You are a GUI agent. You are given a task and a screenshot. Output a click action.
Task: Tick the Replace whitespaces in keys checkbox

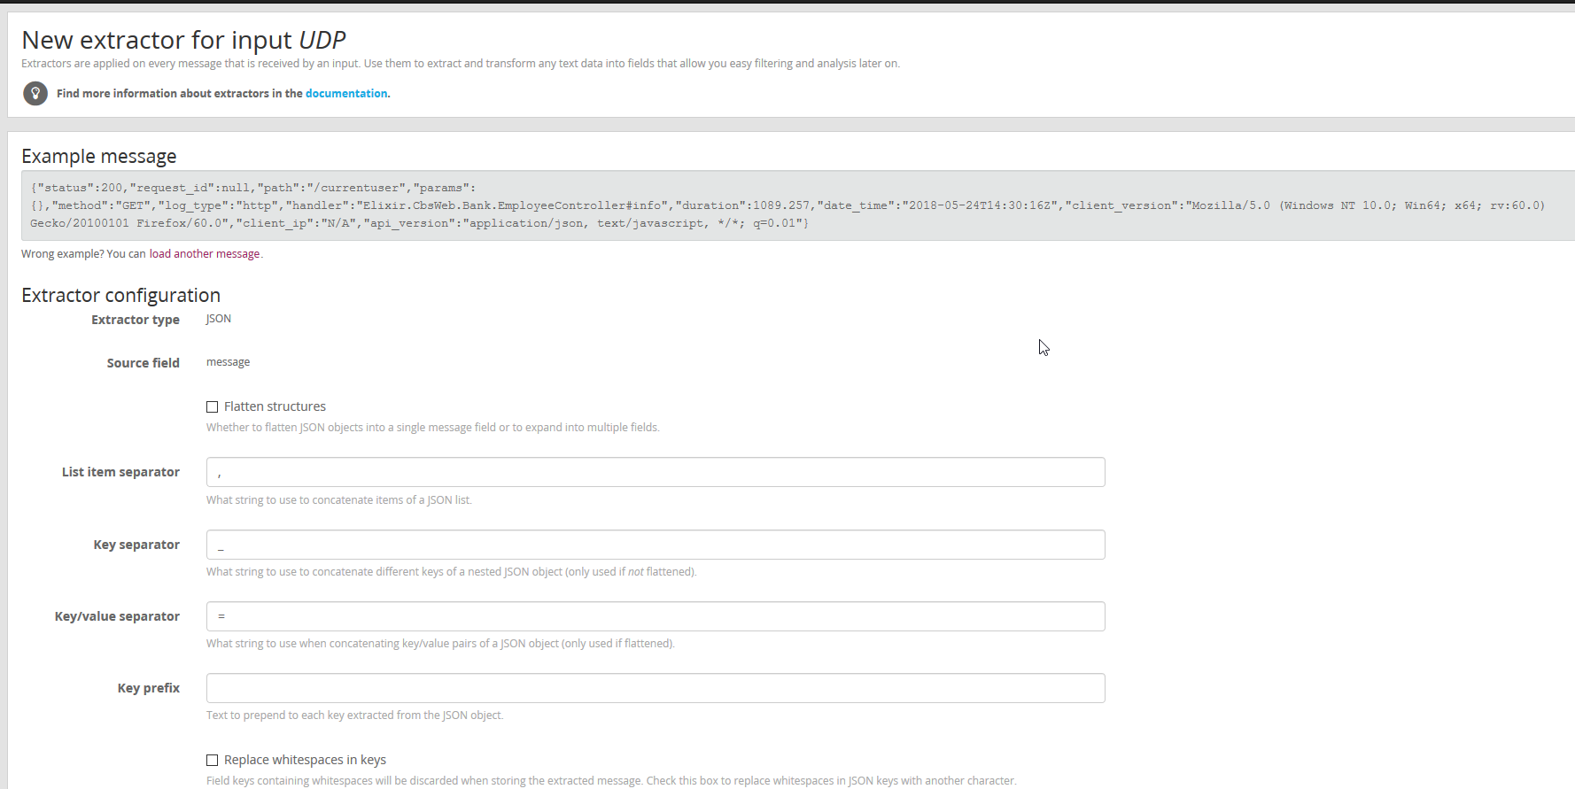coord(213,761)
